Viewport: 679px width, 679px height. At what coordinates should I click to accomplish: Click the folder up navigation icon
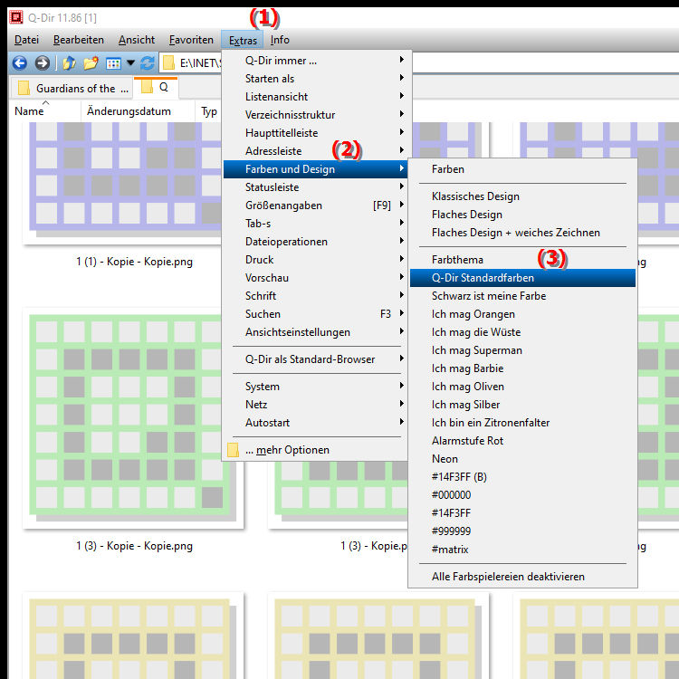coord(69,63)
